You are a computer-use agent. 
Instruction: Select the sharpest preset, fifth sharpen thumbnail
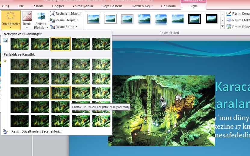[101, 44]
